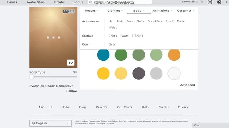
Task: Go to Games in top navigation
Action: point(12,2)
